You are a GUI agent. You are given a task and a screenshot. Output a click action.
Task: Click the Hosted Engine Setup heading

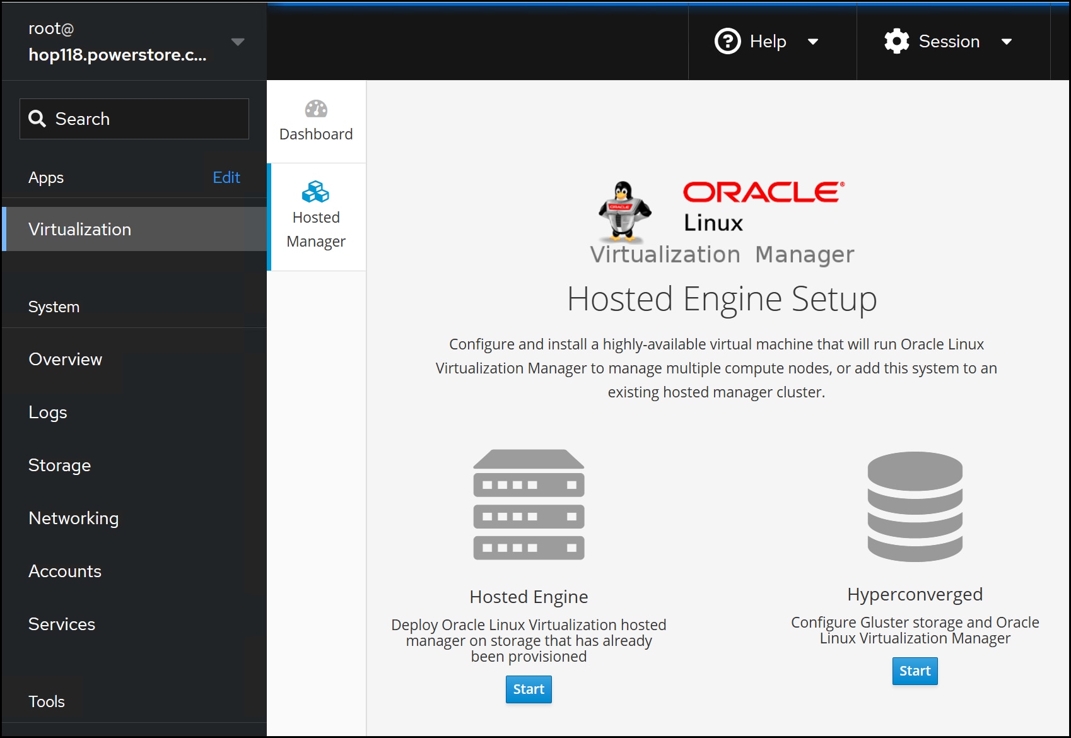tap(722, 299)
